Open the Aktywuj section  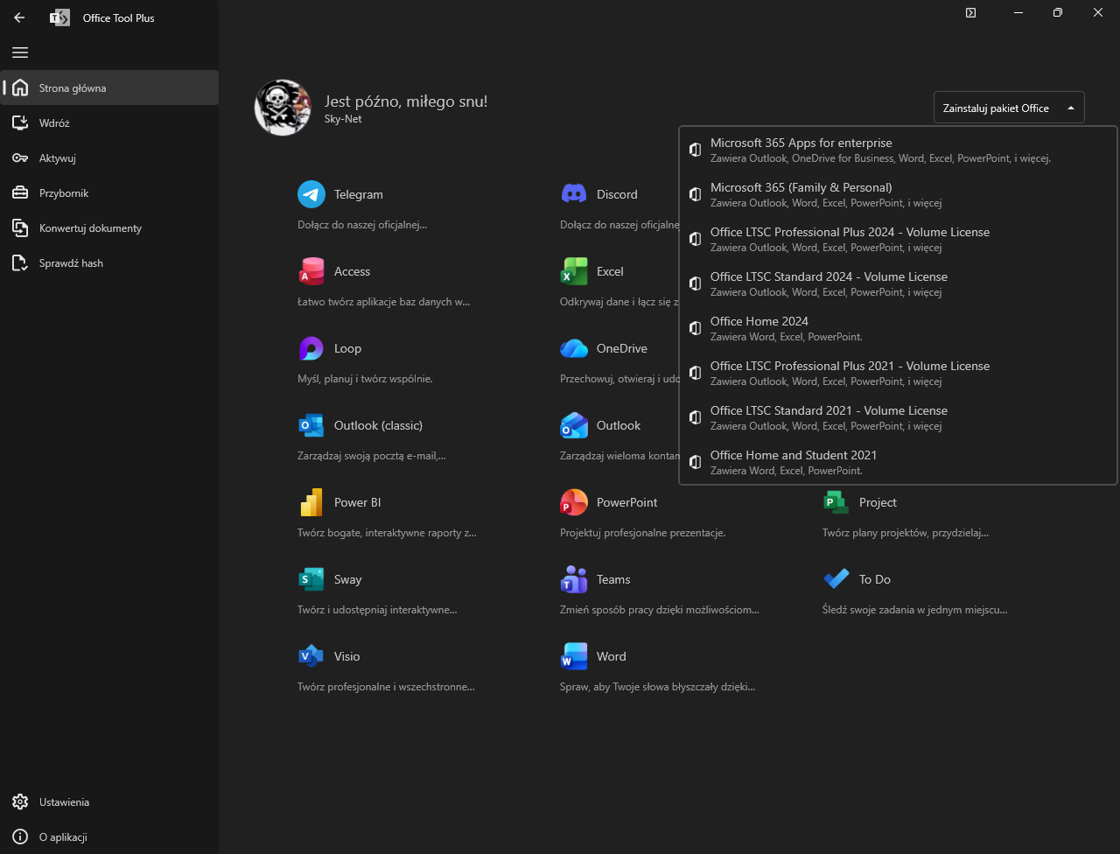pos(109,157)
